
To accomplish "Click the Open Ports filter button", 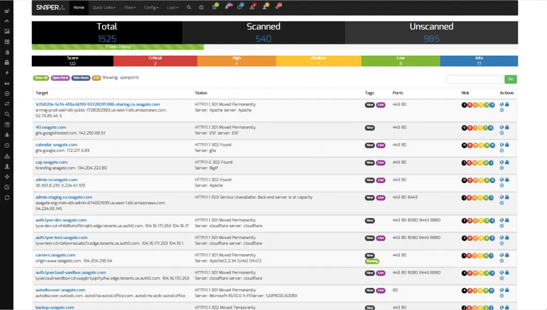I will [60, 78].
